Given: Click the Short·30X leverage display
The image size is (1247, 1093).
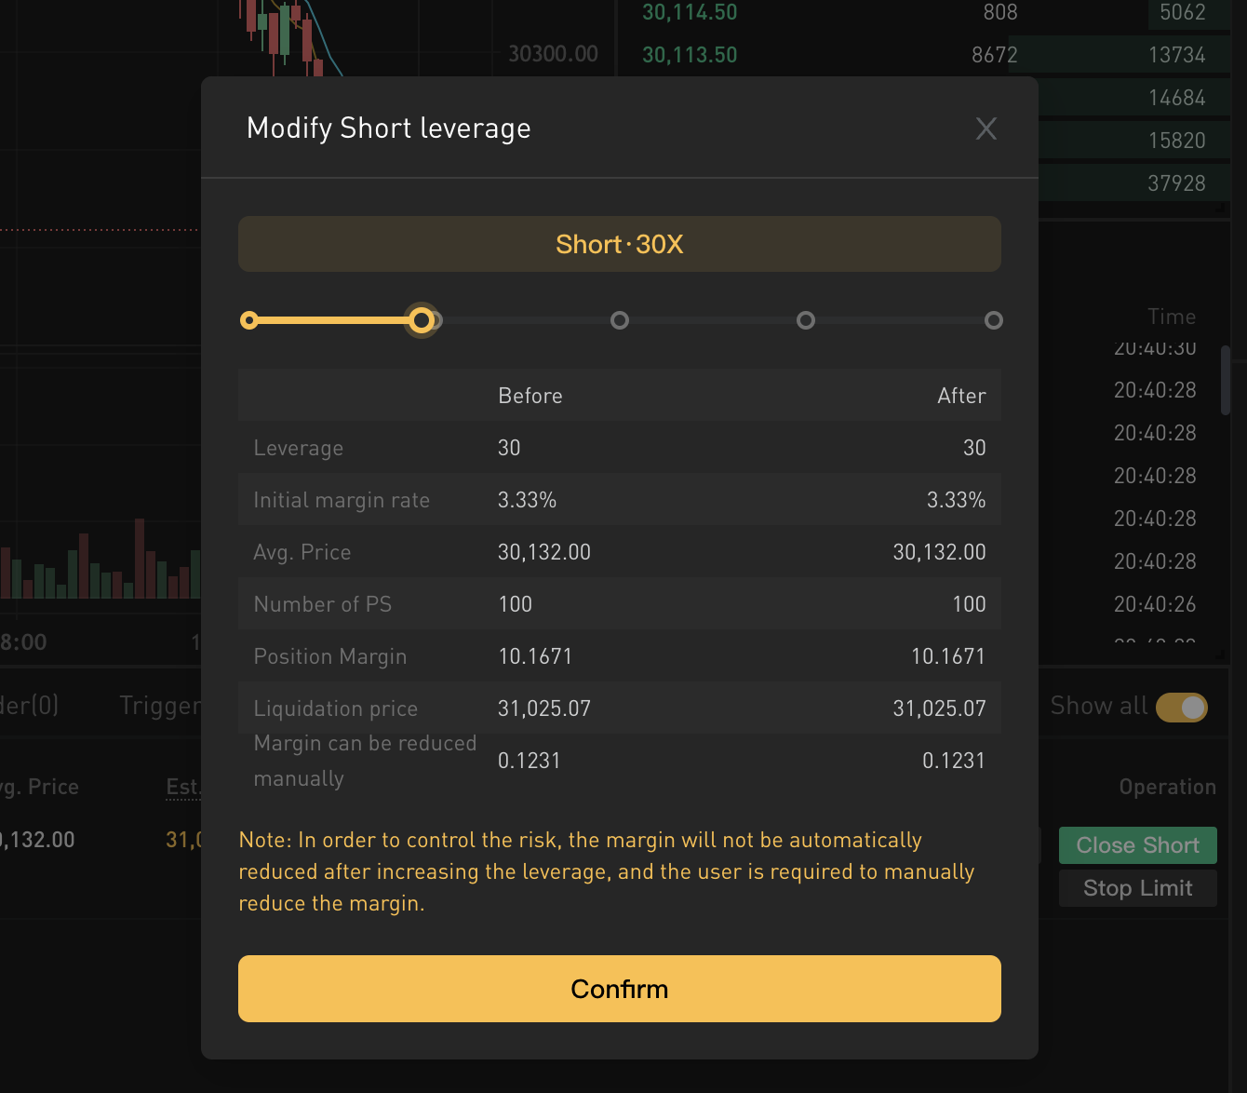Looking at the screenshot, I should [619, 244].
